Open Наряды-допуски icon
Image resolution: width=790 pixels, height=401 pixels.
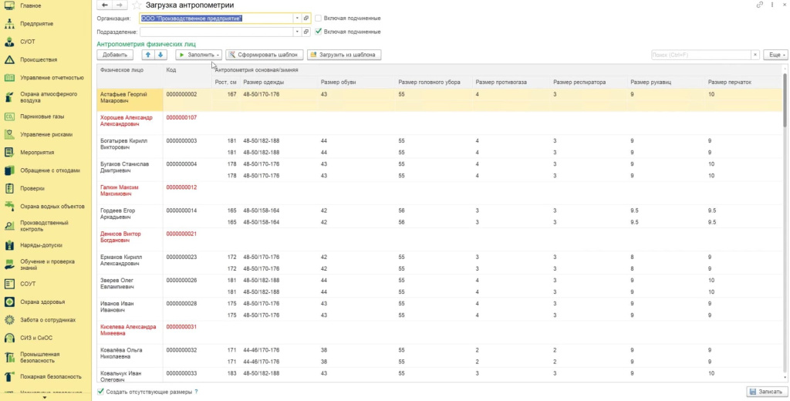(9, 244)
